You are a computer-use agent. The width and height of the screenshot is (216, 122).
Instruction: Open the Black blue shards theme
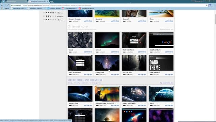pyautogui.click(x=80, y=63)
